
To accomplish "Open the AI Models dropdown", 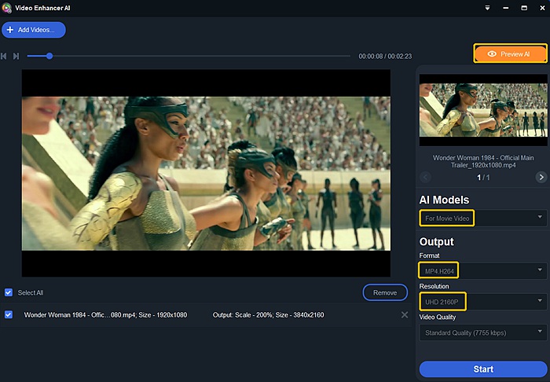I will (x=483, y=219).
